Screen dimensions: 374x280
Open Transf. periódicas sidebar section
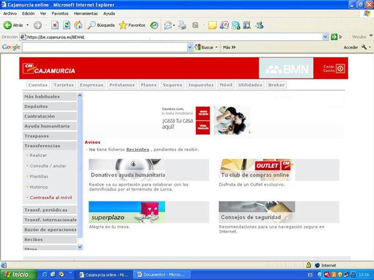pyautogui.click(x=50, y=210)
